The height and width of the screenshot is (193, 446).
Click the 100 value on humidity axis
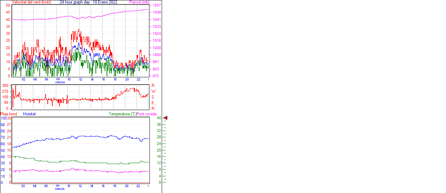pos(3,118)
